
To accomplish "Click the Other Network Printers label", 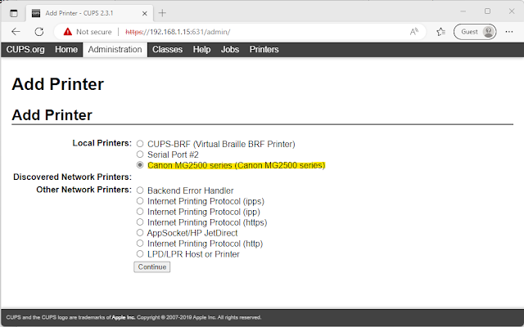I will [x=84, y=190].
